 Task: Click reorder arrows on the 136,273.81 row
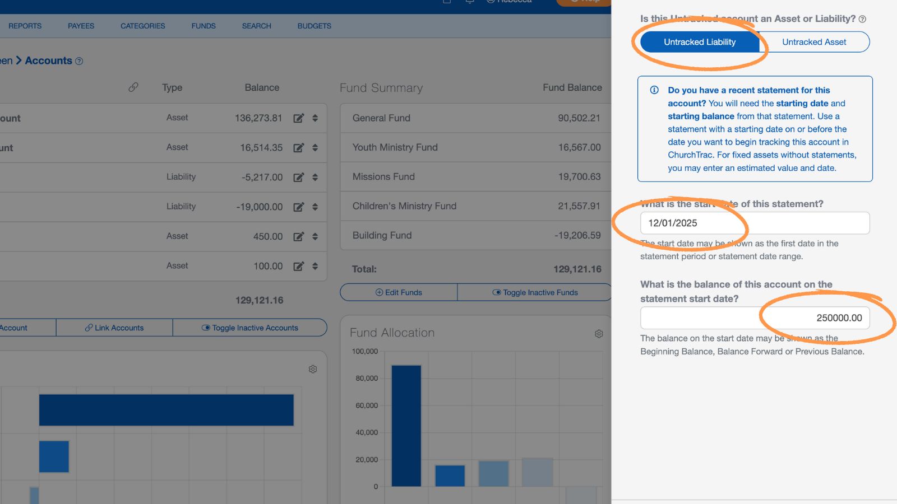point(315,118)
